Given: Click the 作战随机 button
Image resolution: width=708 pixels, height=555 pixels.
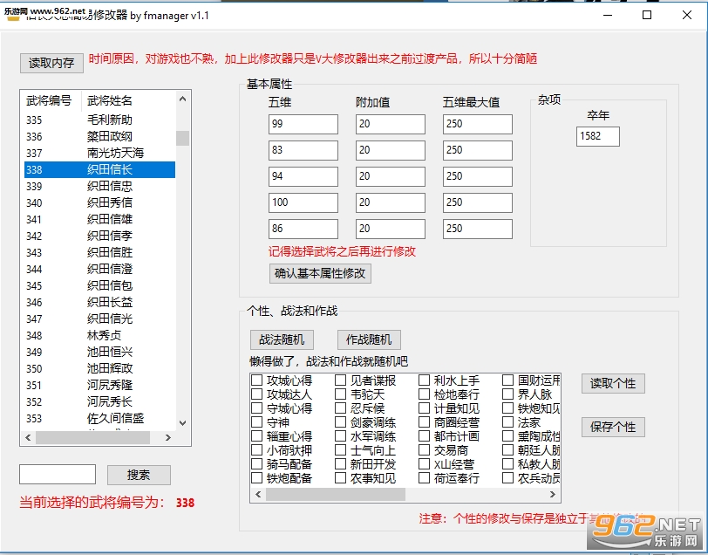Looking at the screenshot, I should 369,339.
